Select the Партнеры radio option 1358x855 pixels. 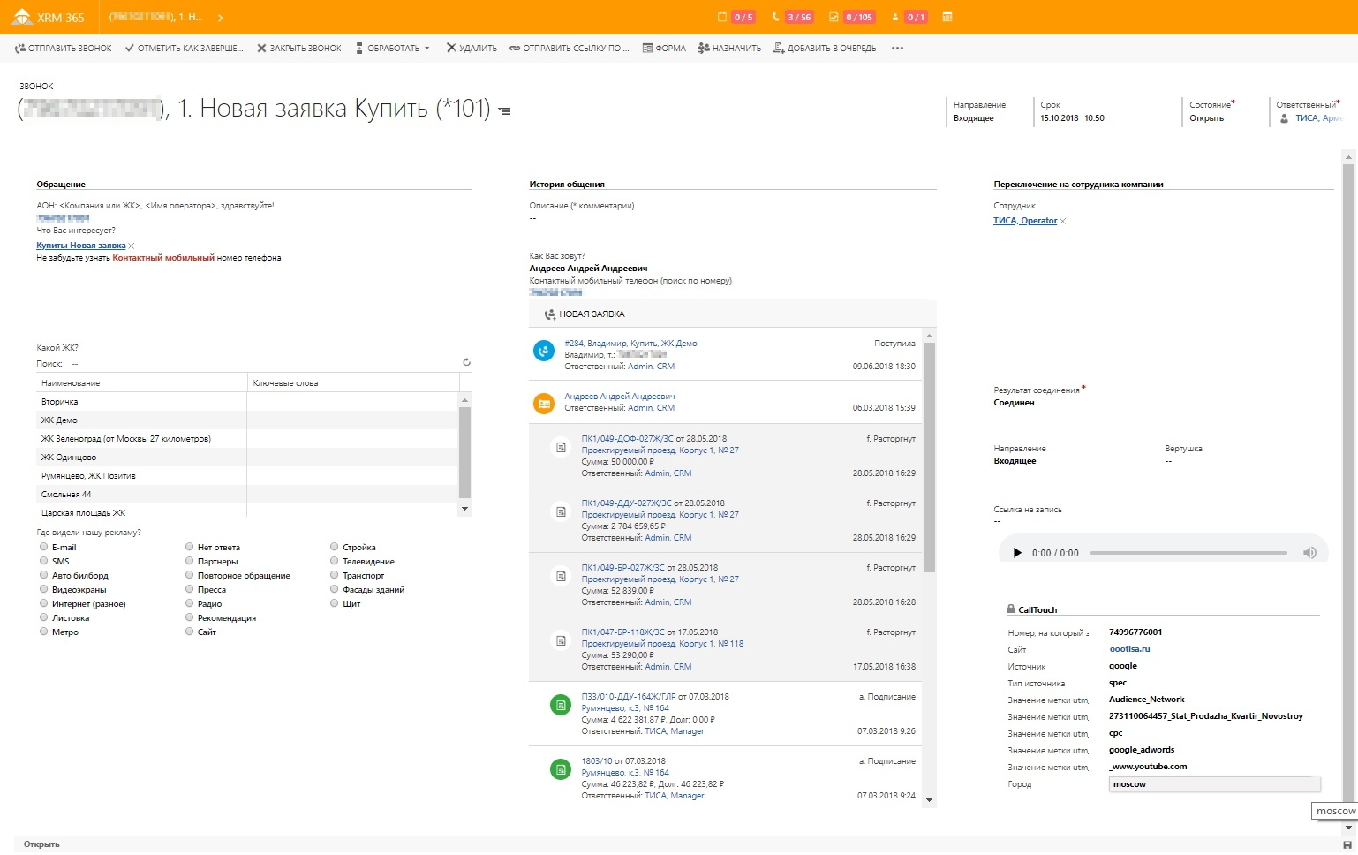point(189,561)
